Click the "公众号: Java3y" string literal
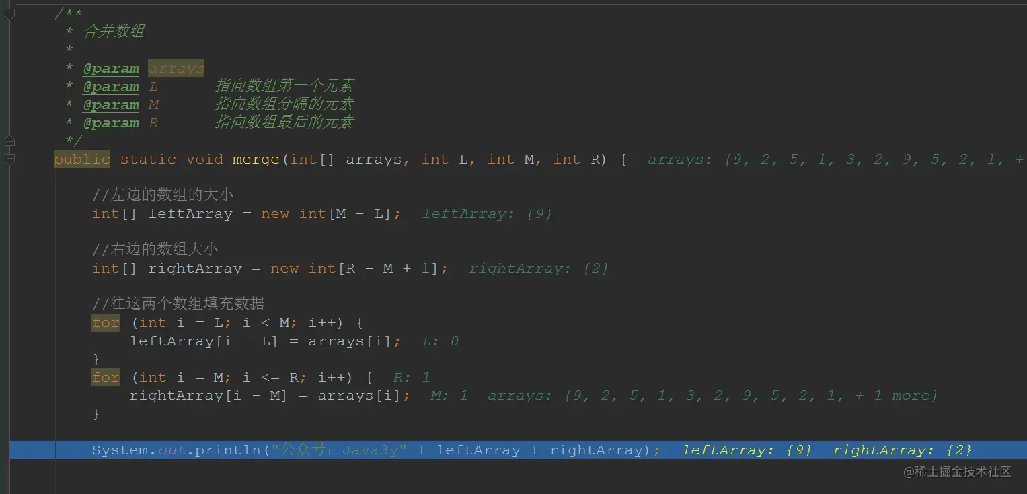The height and width of the screenshot is (494, 1027). click(340, 450)
